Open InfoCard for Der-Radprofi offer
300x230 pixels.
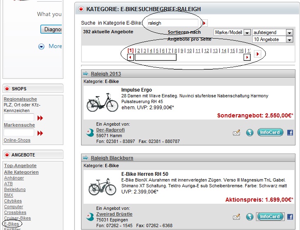(270, 132)
